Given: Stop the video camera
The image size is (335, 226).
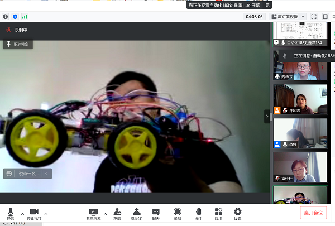Looking at the screenshot, I should point(33,213).
